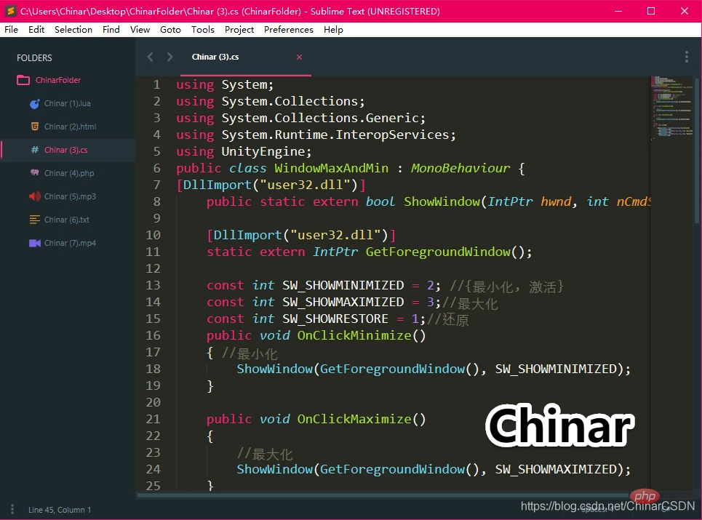Click the horizontal scrollbar at editor bottom

pyautogui.click(x=383, y=495)
